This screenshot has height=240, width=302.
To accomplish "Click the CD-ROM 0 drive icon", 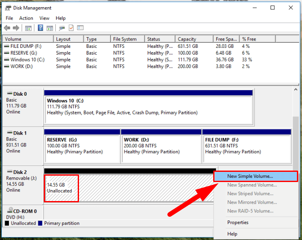I will pos(10,210).
